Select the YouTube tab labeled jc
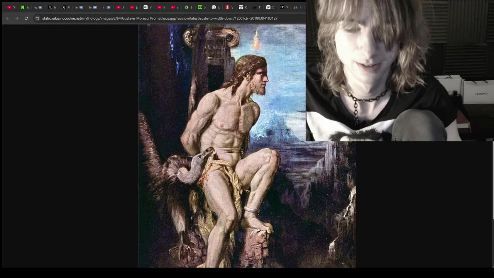Viewport: 494px width, 278px height. point(134,7)
